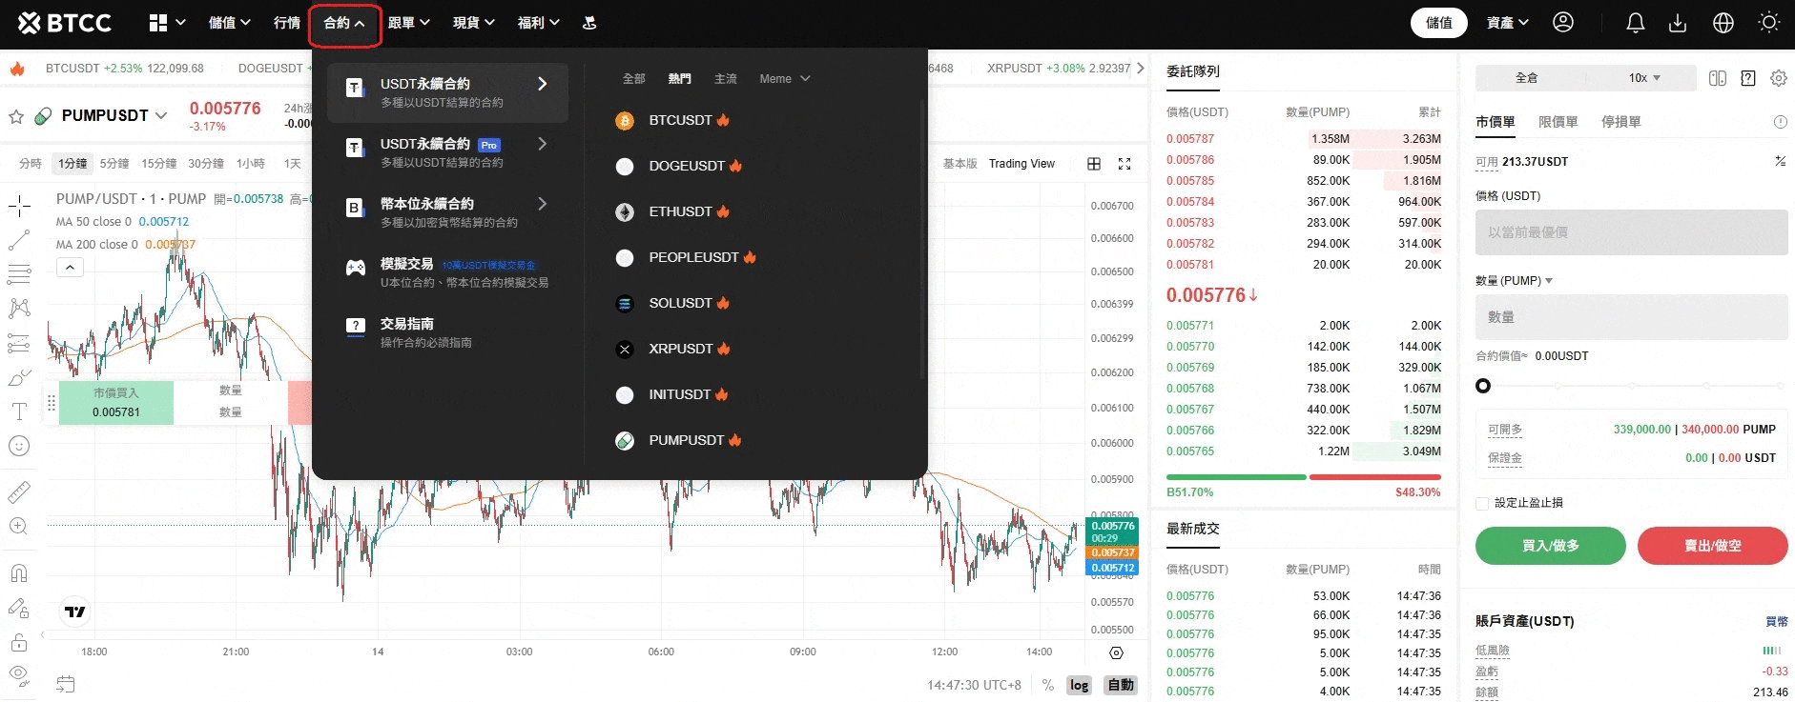This screenshot has height=702, width=1795.
Task: Add PUMPUSDT to favorites star
Action: [x=16, y=116]
